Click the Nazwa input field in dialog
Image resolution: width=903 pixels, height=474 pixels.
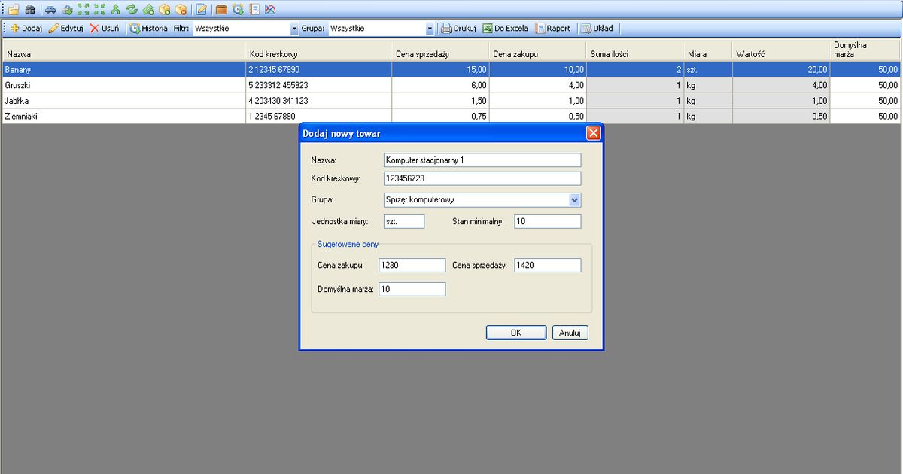[482, 160]
